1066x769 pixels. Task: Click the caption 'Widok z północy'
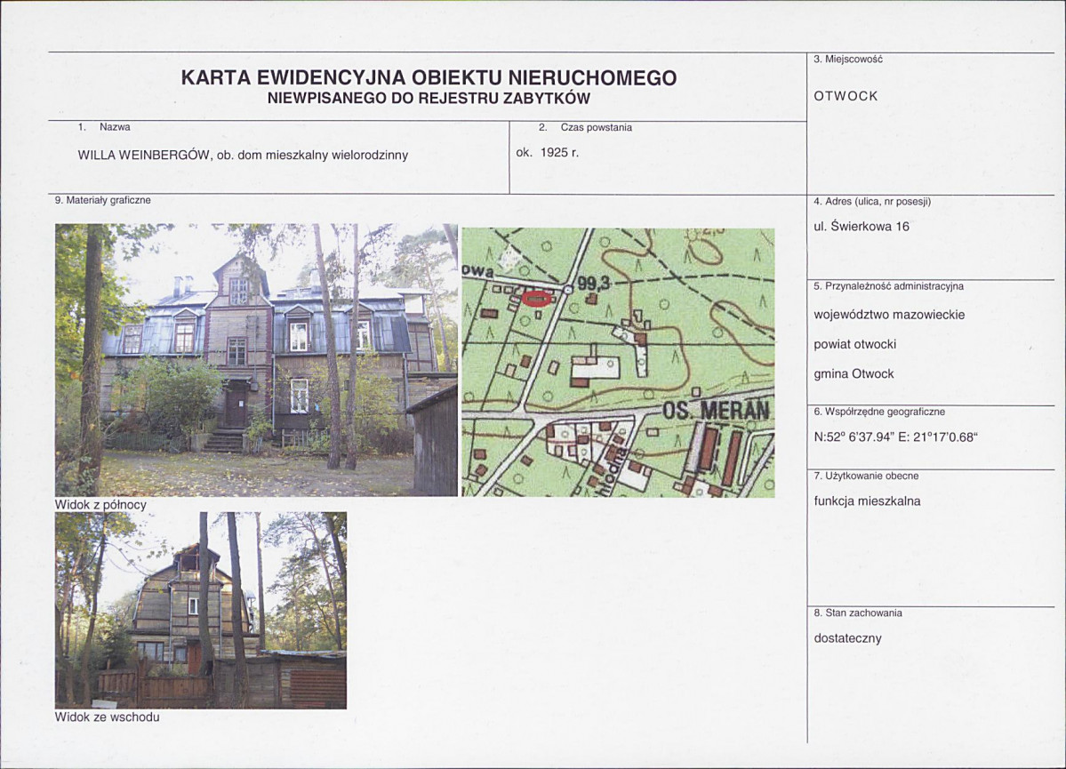(x=100, y=505)
